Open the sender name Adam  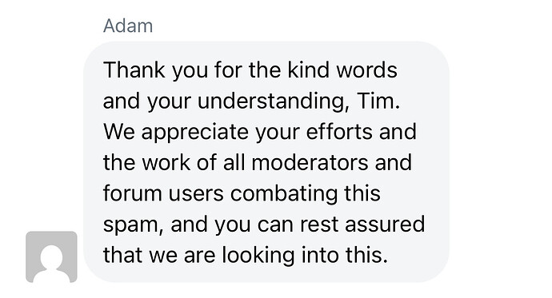tap(128, 26)
